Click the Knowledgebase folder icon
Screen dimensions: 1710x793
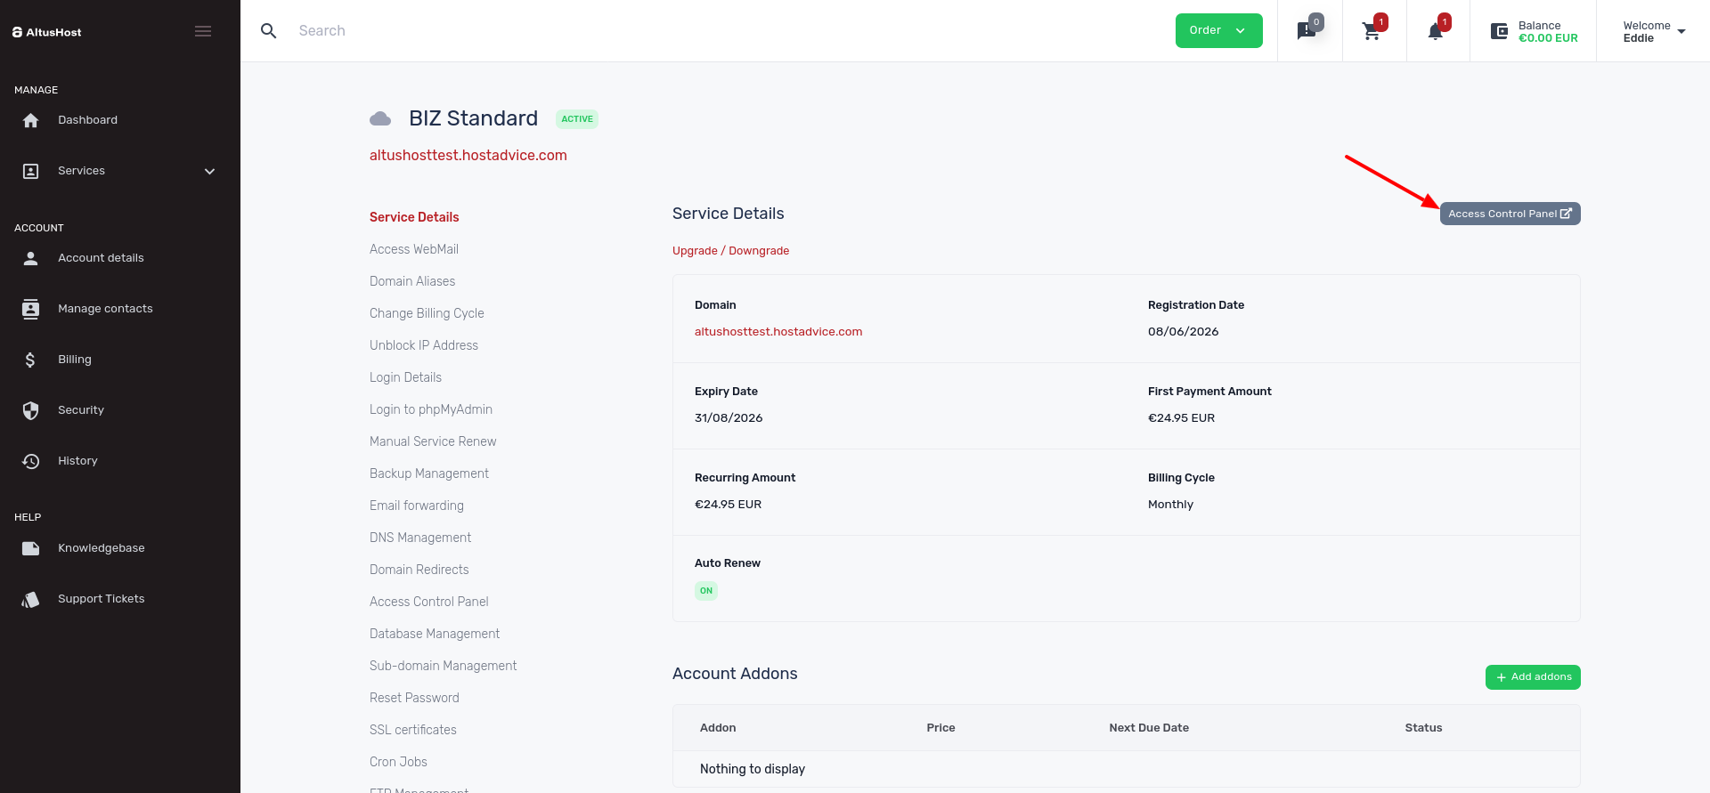pyautogui.click(x=30, y=548)
